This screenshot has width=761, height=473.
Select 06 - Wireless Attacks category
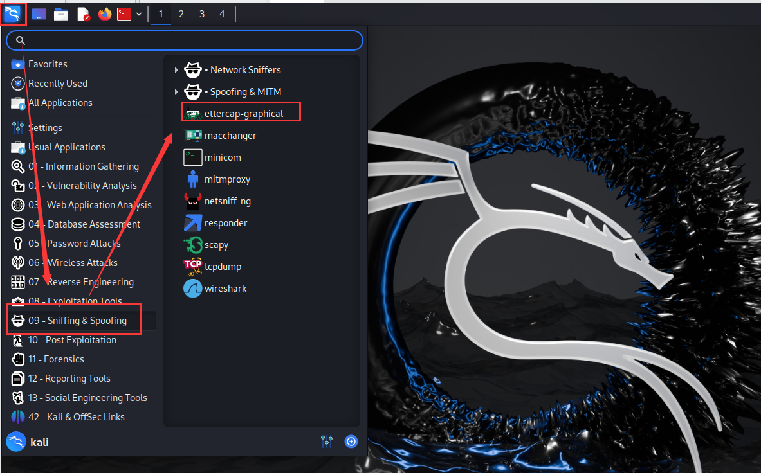pyautogui.click(x=82, y=263)
